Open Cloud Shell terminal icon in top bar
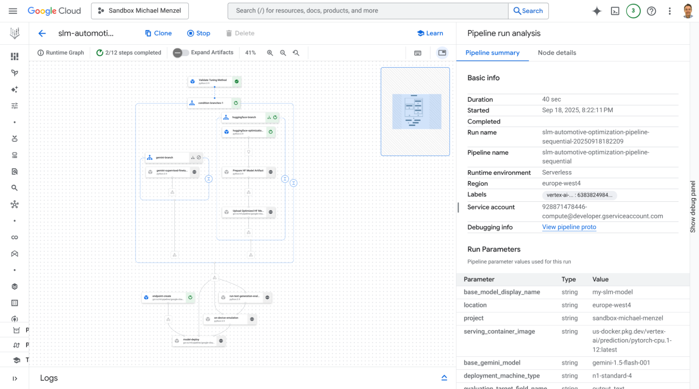The width and height of the screenshot is (699, 389). (615, 11)
